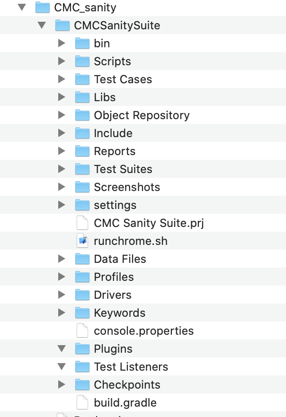Image resolution: width=286 pixels, height=417 pixels.
Task: Expand the Test Cases folder
Action: (x=61, y=79)
